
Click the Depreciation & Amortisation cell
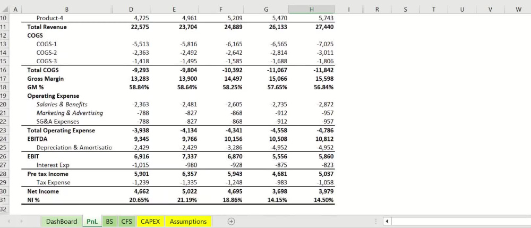click(x=67, y=148)
